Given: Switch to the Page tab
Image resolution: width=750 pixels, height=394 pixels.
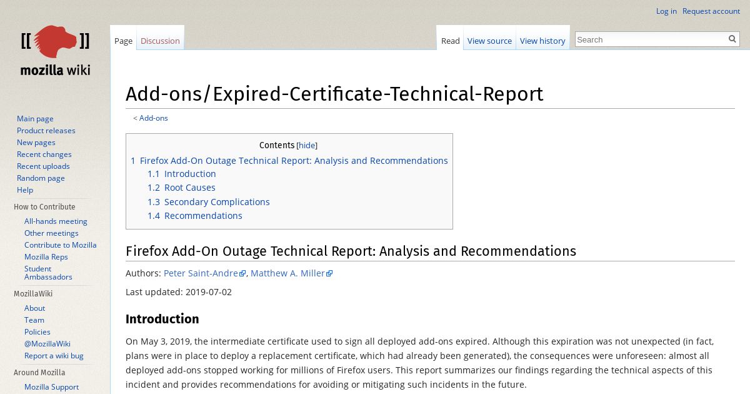Looking at the screenshot, I should pos(123,41).
